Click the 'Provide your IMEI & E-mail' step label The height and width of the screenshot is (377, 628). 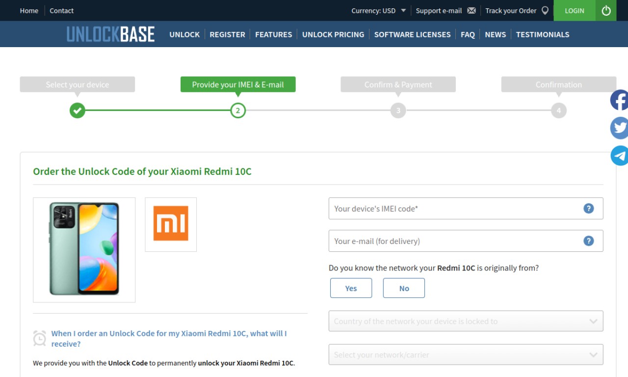pos(238,84)
